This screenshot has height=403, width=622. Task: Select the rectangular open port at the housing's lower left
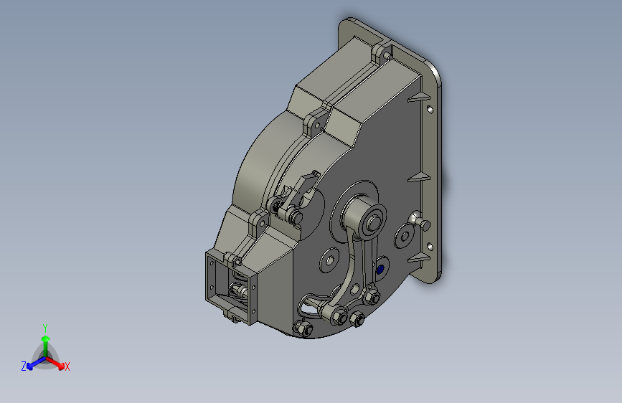coord(231,288)
